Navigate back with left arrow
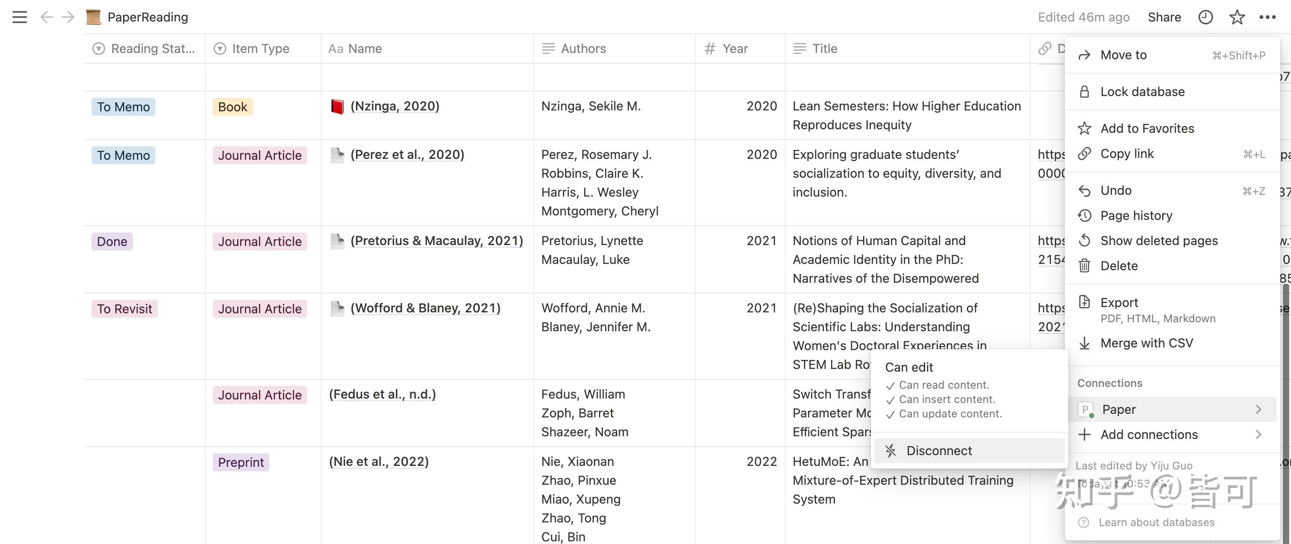Viewport: 1291px width, 544px height. pos(47,17)
